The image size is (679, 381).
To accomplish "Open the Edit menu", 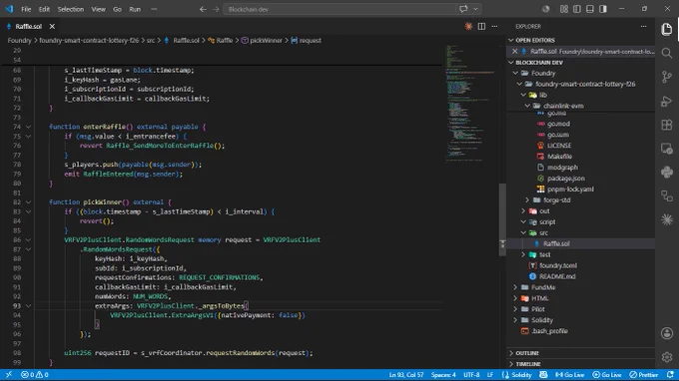I will pyautogui.click(x=44, y=9).
